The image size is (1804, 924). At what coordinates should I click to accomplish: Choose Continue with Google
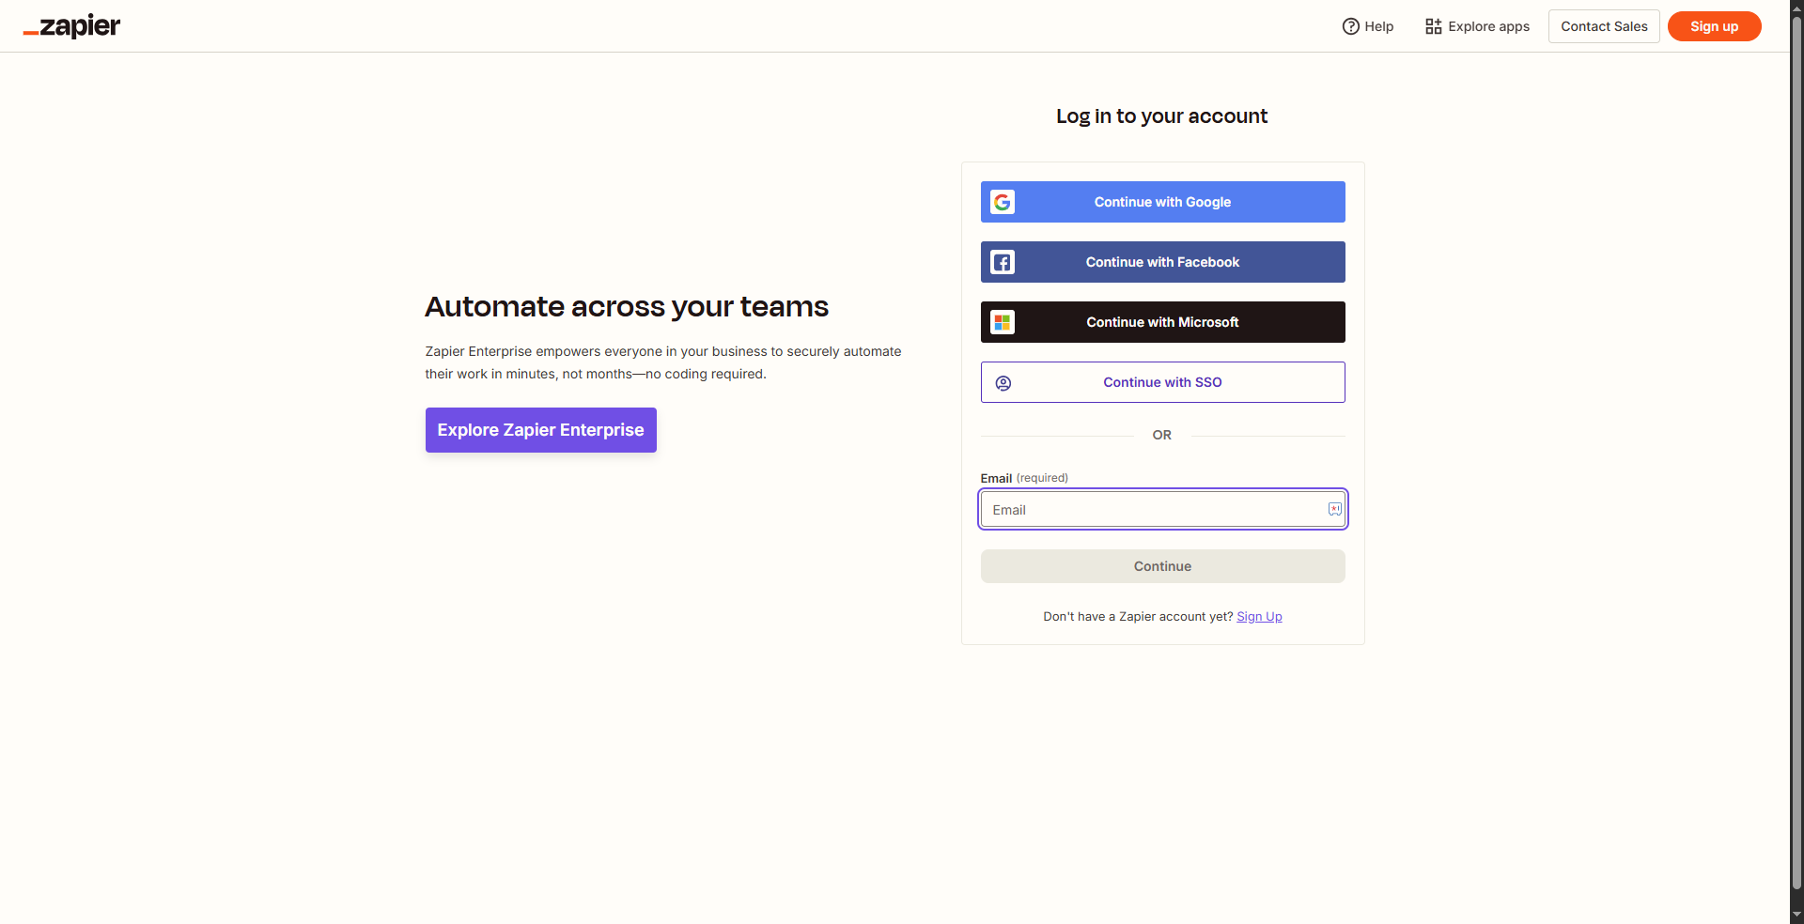pyautogui.click(x=1162, y=202)
